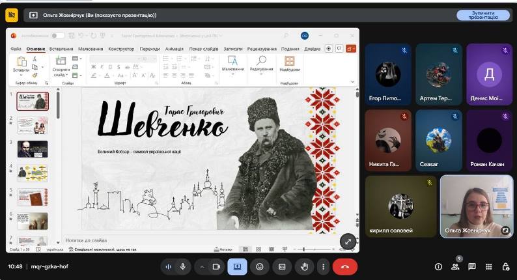517x280 pixels.
Task: Raise hand using the hand icon
Action: [x=304, y=266]
